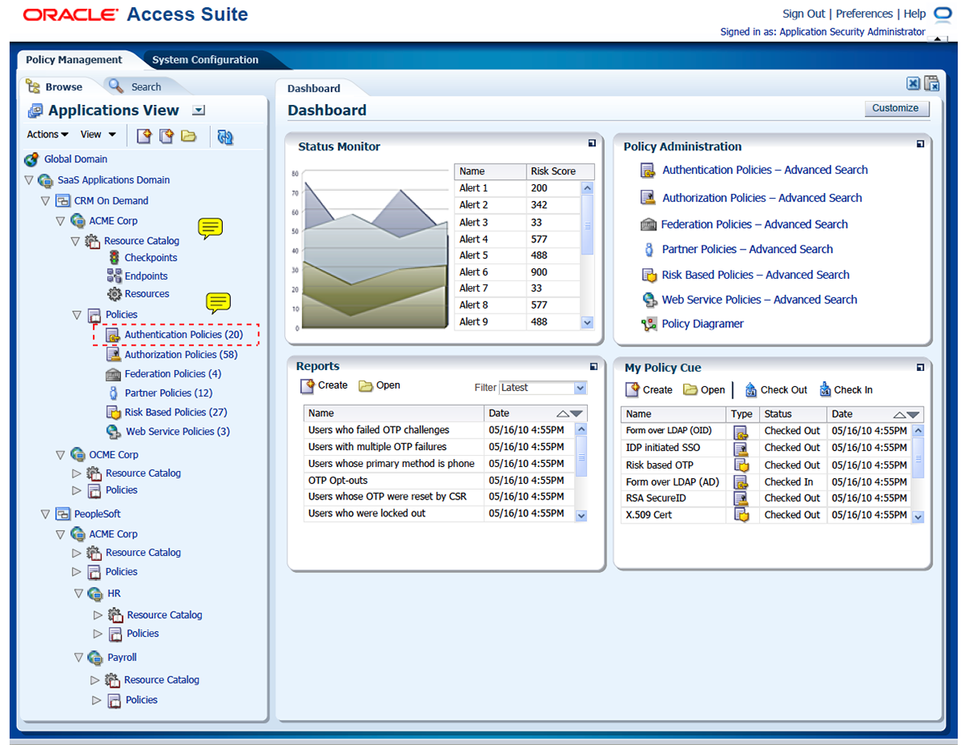Switch to the Policy Management tab
Screen dimensions: 969x745
pyautogui.click(x=74, y=60)
